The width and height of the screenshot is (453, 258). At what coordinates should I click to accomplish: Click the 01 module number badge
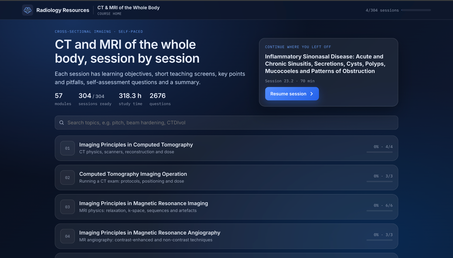click(x=67, y=148)
